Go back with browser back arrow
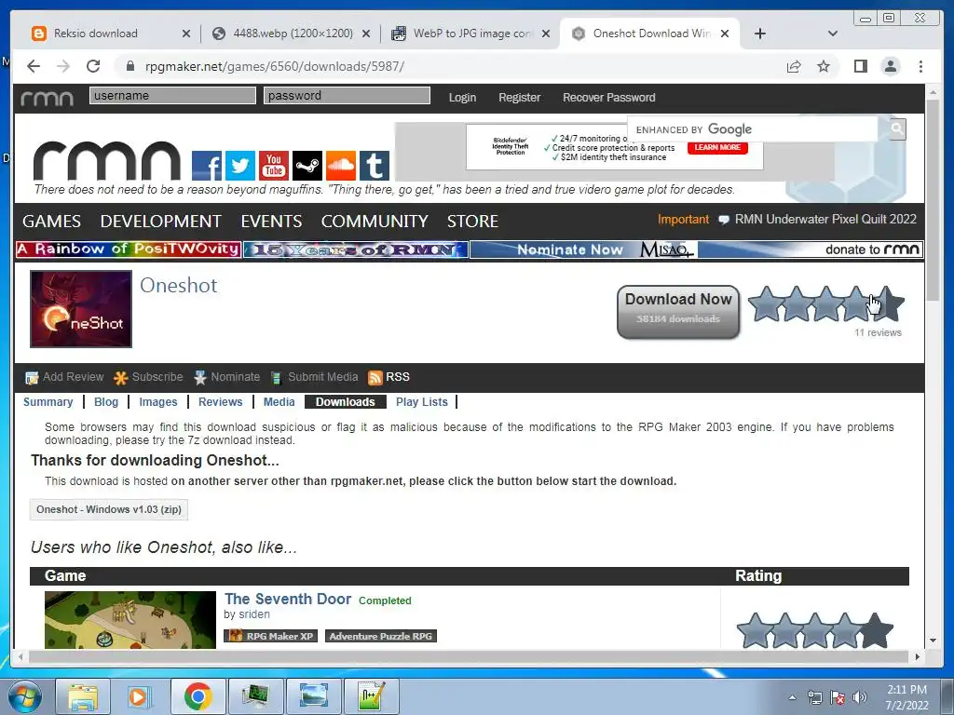Screen dimensions: 954x715 pos(34,66)
